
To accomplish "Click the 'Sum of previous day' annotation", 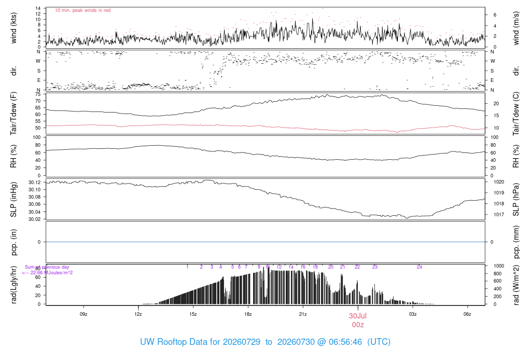I will click(x=47, y=267).
